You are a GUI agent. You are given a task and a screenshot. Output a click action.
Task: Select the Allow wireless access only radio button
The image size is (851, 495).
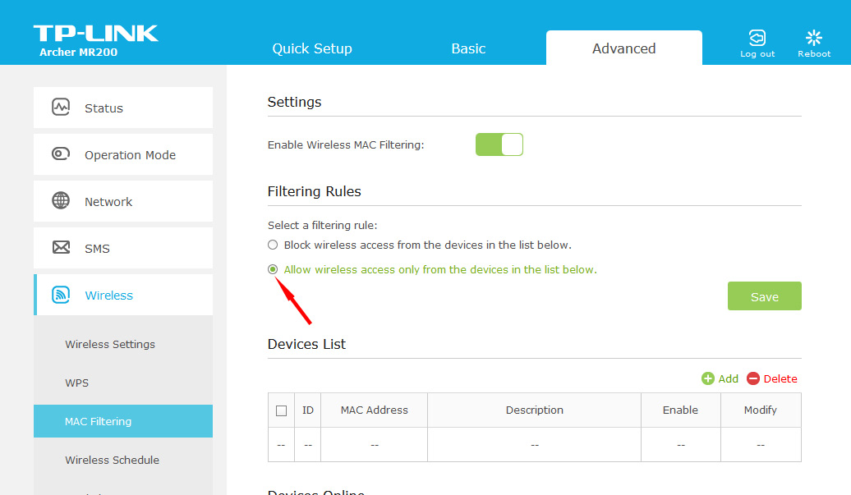coord(273,269)
